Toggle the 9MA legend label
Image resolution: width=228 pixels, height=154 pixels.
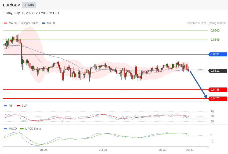click(25, 106)
